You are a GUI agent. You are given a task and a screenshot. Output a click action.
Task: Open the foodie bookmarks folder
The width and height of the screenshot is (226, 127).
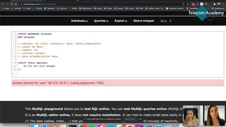click(x=108, y=8)
